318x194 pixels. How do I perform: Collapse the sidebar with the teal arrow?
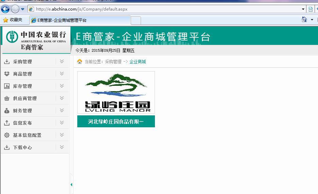(71, 185)
